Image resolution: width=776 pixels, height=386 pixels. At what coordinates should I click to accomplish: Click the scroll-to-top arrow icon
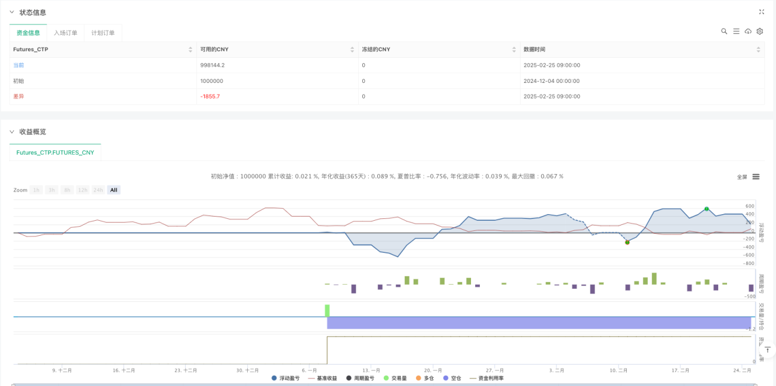(x=768, y=350)
